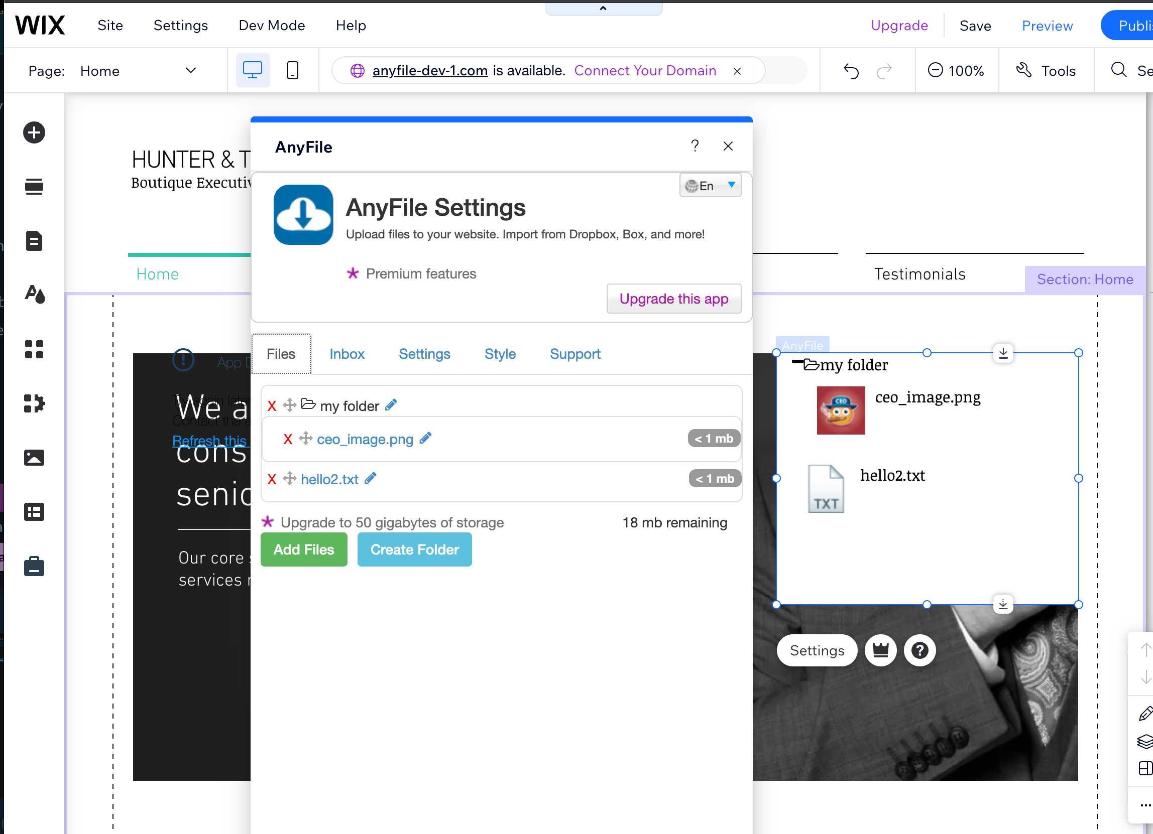1153x834 pixels.
Task: Click the widget Settings pill button
Action: 817,650
